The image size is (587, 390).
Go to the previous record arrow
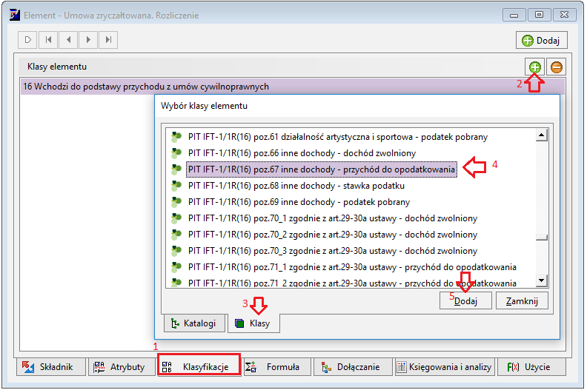[68, 40]
